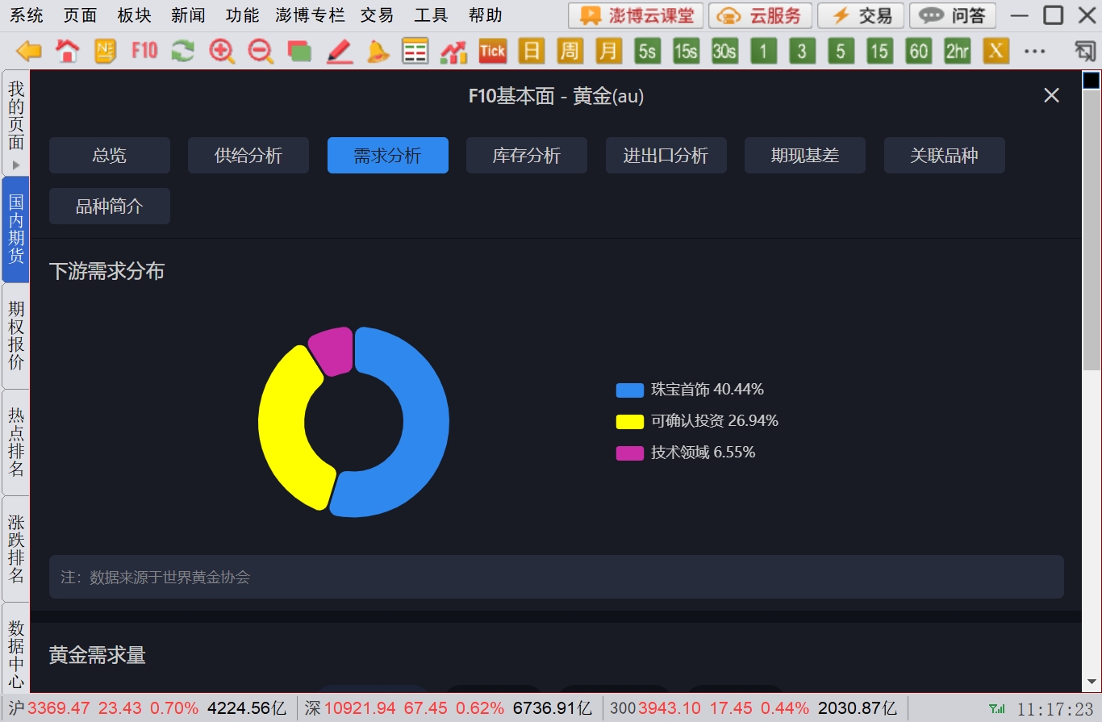1102x722 pixels.
Task: Click the zoom out magnifier icon
Action: 261,52
